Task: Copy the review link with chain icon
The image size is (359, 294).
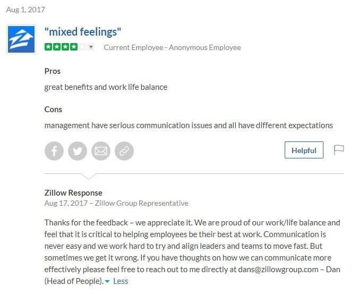Action: pos(124,151)
